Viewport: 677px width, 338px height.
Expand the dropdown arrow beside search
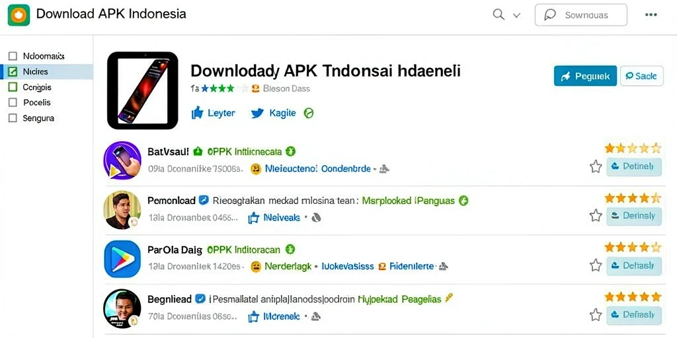[516, 16]
